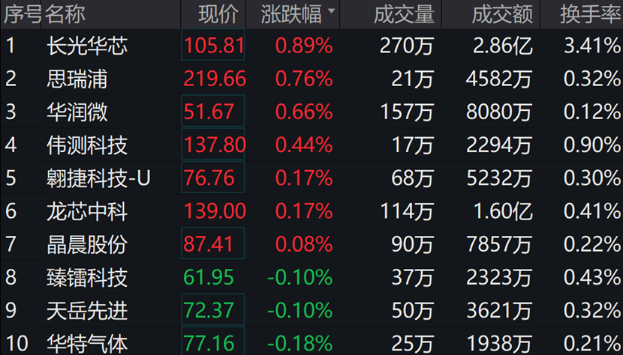Click price 219.66 of 思瑞浦
The image size is (623, 355).
(x=215, y=79)
